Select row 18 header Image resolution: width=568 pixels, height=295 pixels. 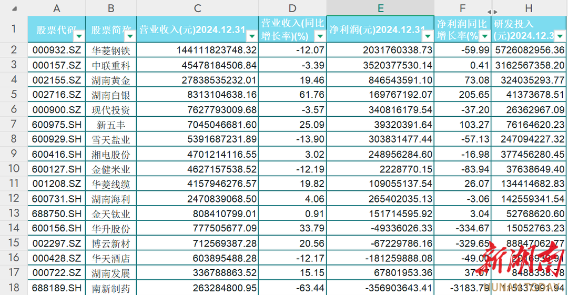(x=14, y=288)
